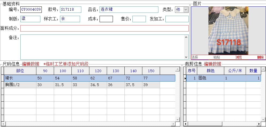Click 裙长 value 58 cell

tap(80, 78)
